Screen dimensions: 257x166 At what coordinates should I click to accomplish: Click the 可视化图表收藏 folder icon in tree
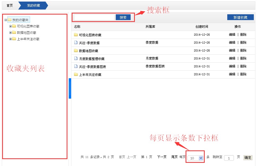click(14, 26)
